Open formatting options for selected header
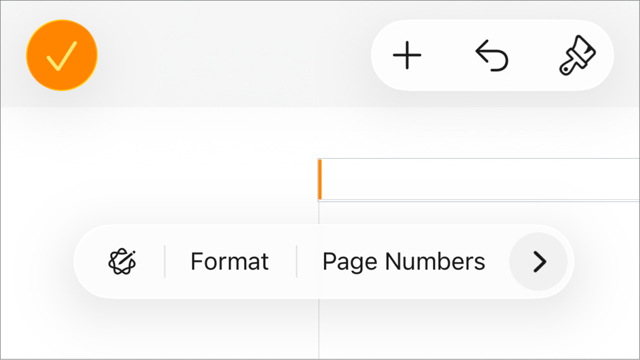Screen dimensions: 640x360 (229, 261)
